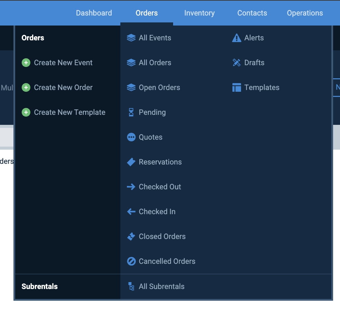Open the Contacts navigation menu
The width and height of the screenshot is (340, 309).
click(x=252, y=13)
